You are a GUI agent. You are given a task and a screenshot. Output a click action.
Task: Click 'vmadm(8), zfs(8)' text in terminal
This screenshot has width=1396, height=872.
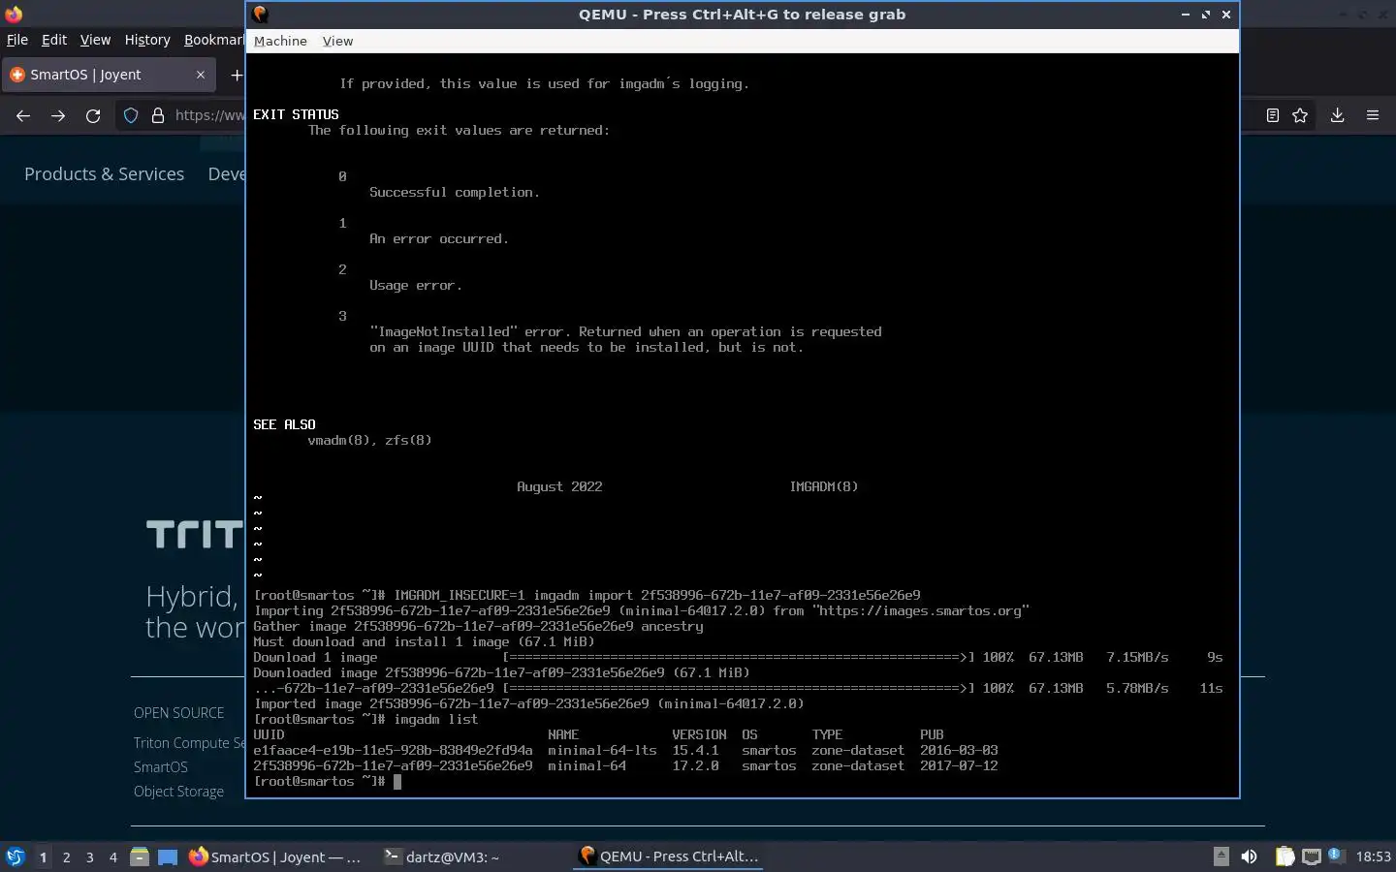(369, 440)
